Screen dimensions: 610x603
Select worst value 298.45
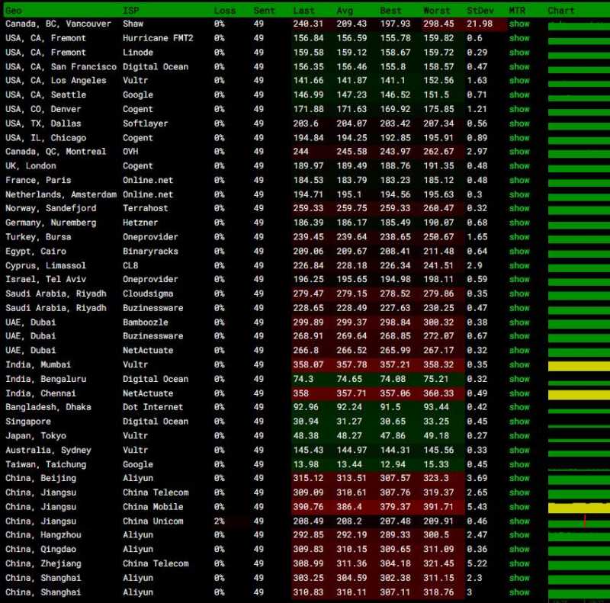[x=438, y=24]
